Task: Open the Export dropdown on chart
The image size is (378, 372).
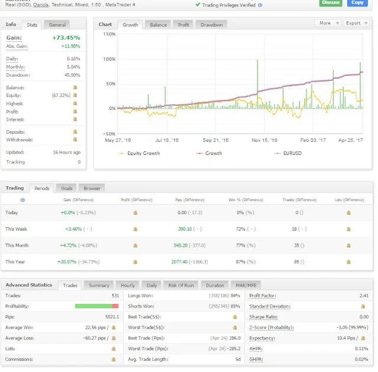Action: pos(356,23)
